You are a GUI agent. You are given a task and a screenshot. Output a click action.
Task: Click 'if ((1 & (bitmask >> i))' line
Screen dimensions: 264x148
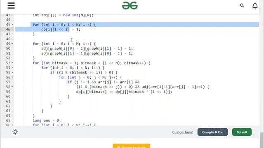click(84, 72)
